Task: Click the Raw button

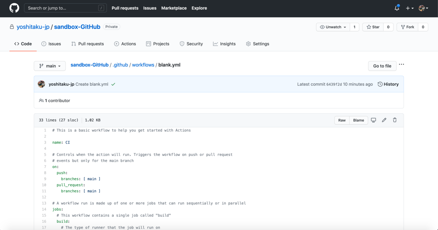Action: [x=342, y=120]
